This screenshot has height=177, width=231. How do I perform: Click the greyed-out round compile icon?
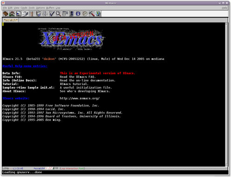[85, 14]
